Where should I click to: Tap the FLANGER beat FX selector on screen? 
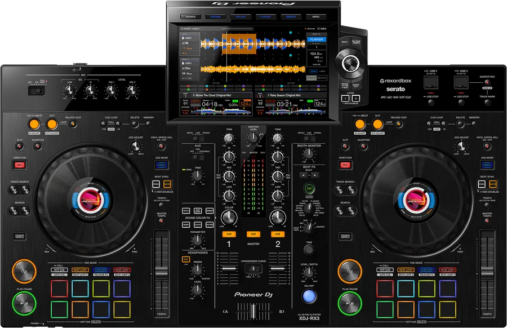(316, 39)
